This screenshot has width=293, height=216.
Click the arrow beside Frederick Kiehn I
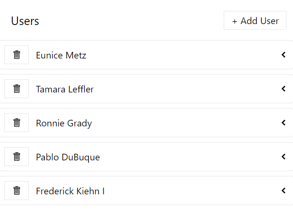[x=284, y=191]
